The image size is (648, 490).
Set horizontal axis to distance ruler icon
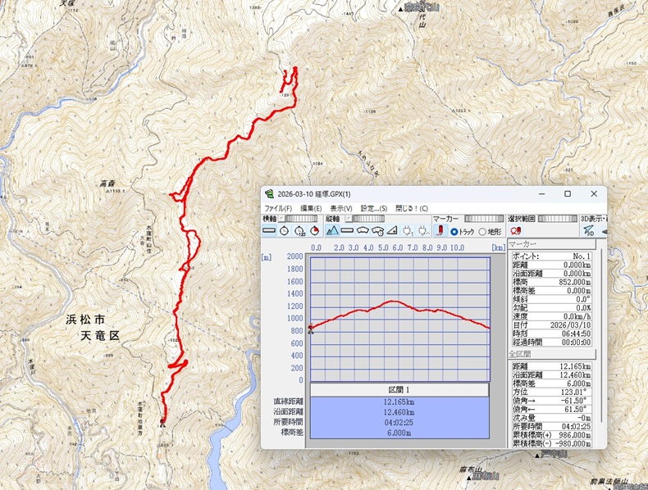[270, 231]
